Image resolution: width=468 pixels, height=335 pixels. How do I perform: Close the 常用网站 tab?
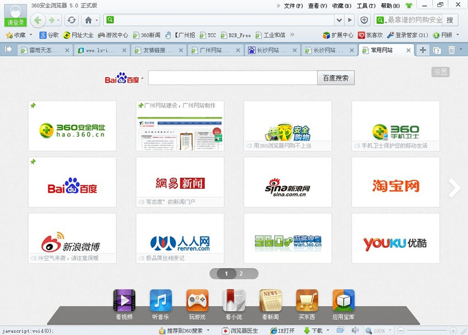pyautogui.click(x=409, y=51)
